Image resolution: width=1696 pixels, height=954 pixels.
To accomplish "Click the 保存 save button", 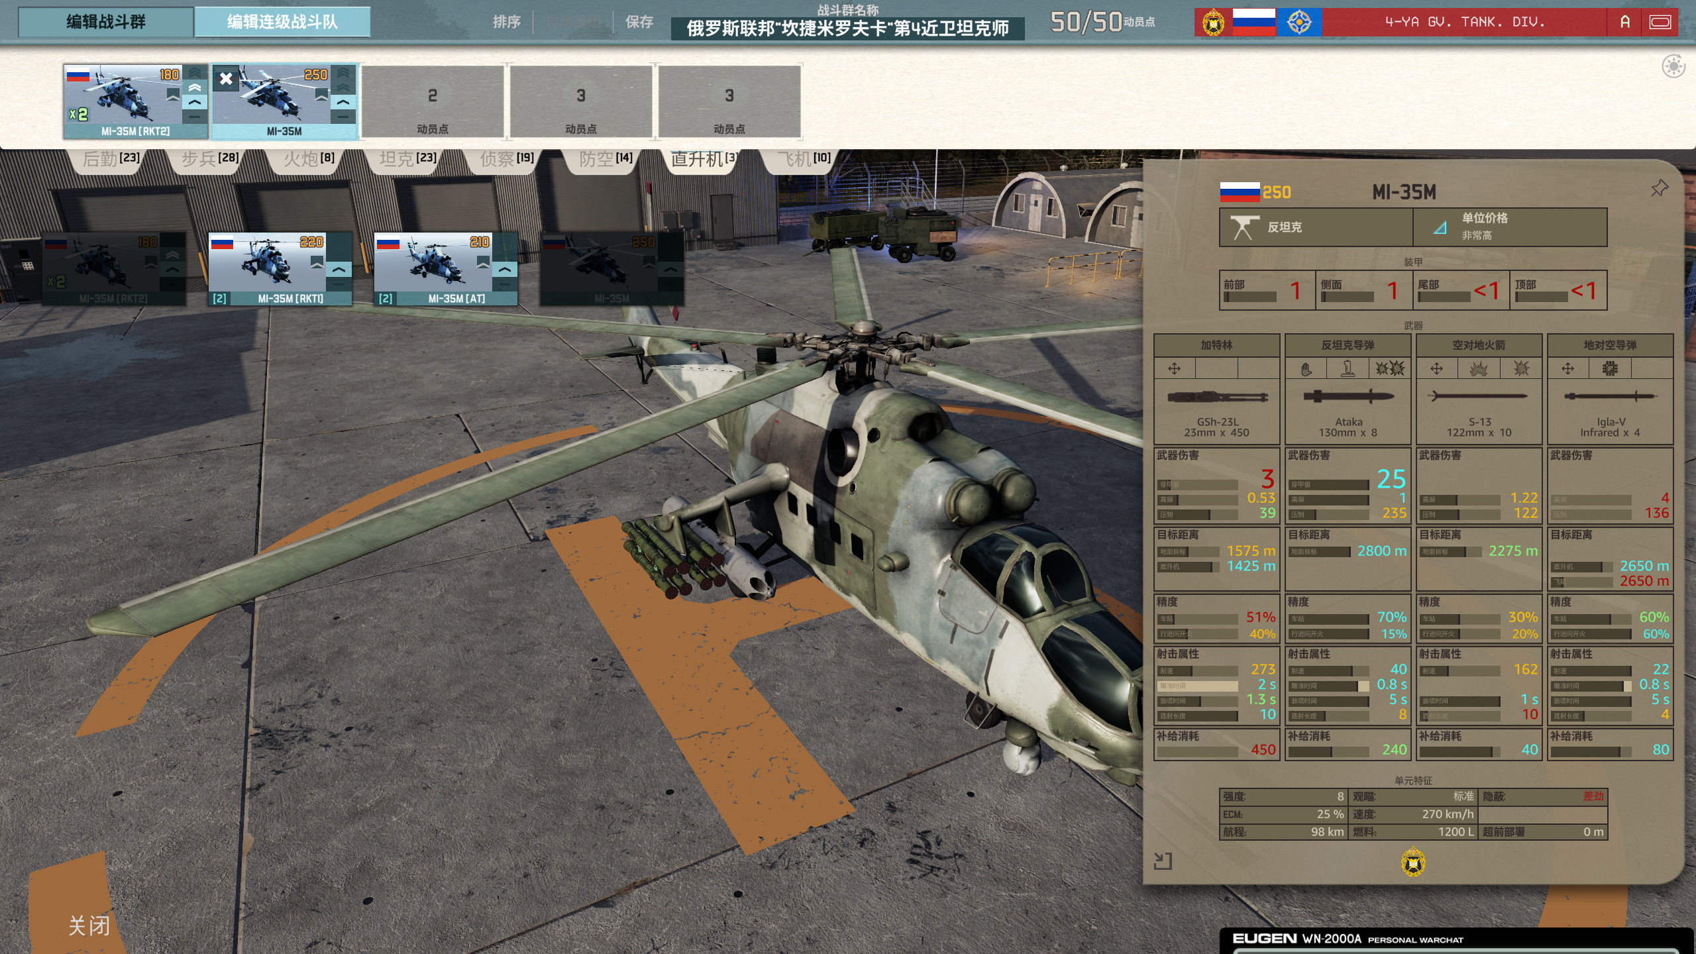I will tap(639, 23).
